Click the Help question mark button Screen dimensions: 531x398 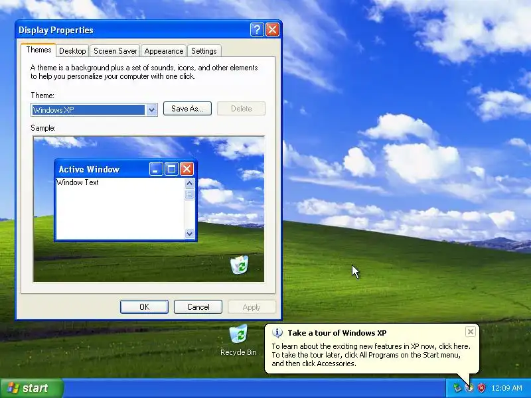click(257, 30)
